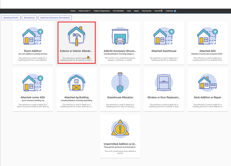
Task: Open the Fee Schedule page
Action: tap(119, 11)
